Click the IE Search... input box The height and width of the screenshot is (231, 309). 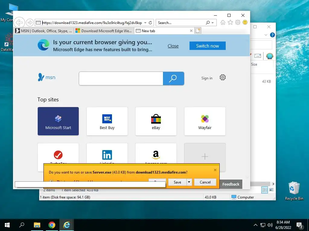[x=181, y=23]
